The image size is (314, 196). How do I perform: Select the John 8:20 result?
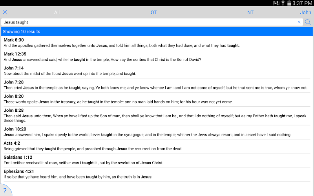(157, 99)
